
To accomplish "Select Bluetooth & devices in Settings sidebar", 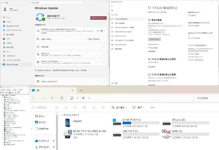I will [13, 26].
